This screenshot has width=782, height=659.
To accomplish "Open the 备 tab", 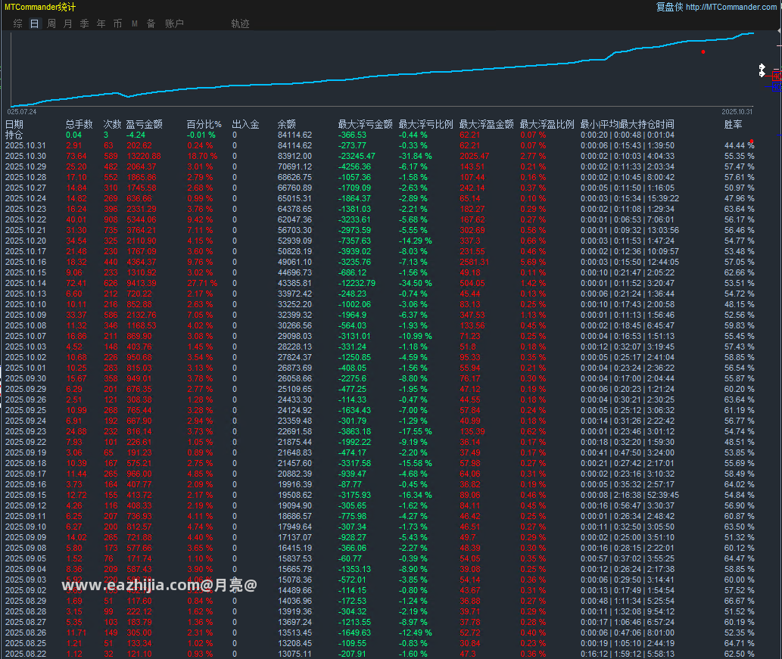I will 151,23.
